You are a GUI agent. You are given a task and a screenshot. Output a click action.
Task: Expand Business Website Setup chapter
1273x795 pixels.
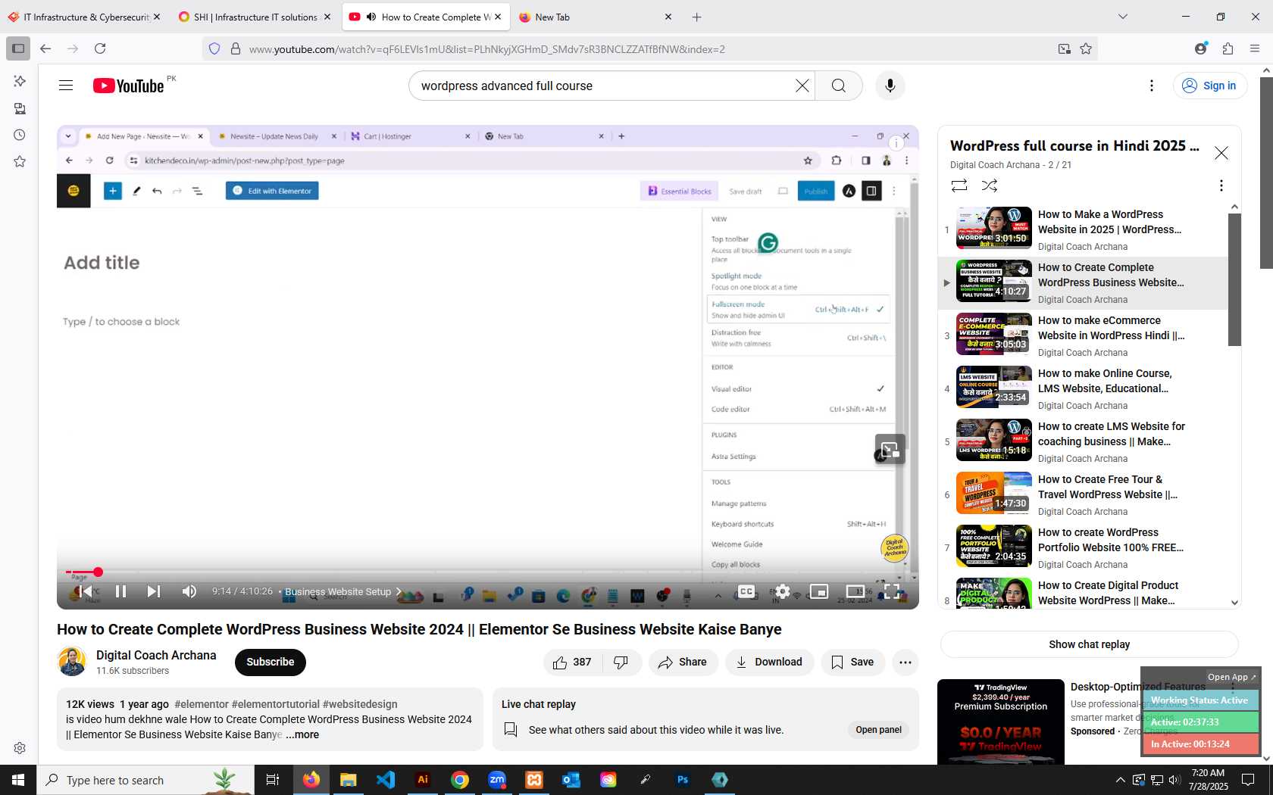343,591
